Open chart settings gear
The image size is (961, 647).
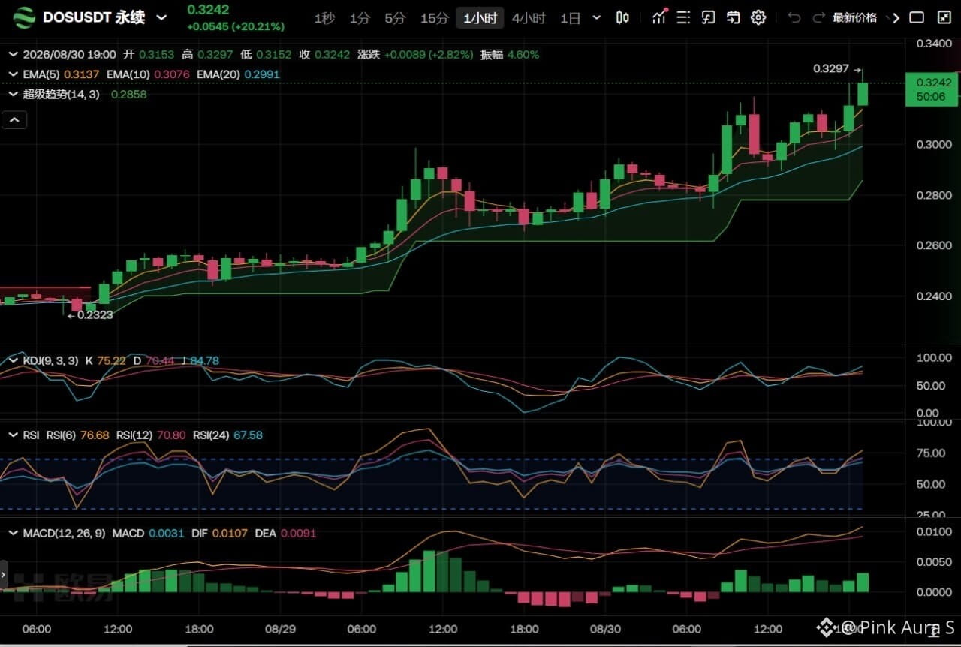coord(758,17)
